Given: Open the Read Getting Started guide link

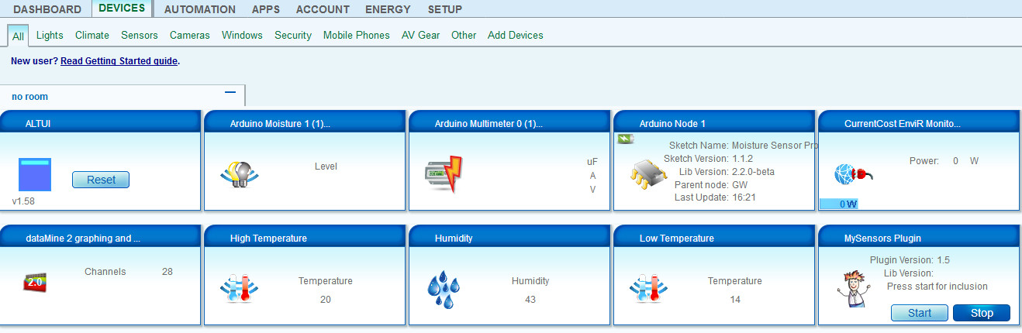Looking at the screenshot, I should point(119,60).
